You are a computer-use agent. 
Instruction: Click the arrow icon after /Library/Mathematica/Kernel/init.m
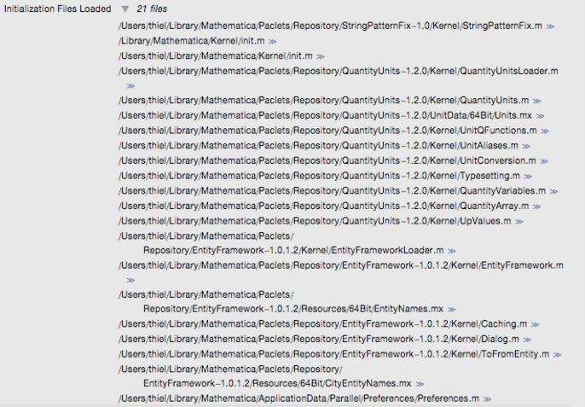coord(273,42)
